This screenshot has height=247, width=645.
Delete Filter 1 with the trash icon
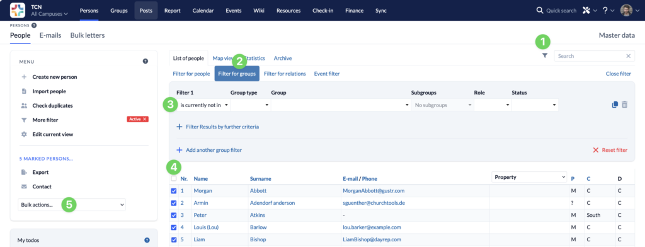[624, 105]
